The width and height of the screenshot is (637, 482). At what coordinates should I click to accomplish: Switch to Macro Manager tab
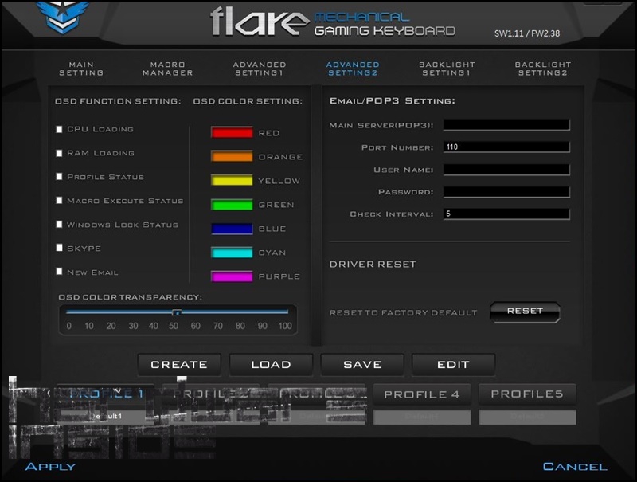click(x=168, y=69)
